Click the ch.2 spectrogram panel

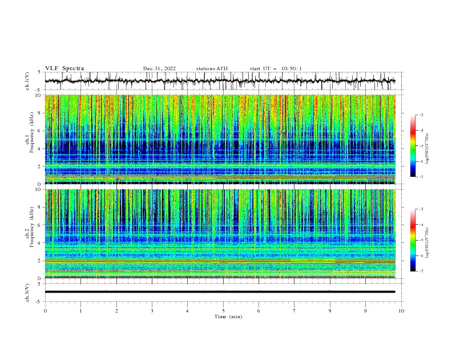pyautogui.click(x=220, y=234)
